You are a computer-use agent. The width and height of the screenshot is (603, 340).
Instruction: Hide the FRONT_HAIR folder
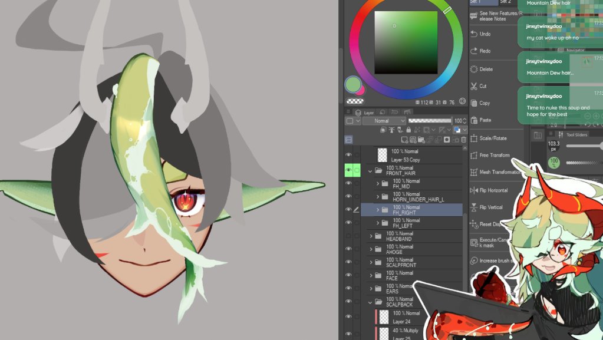pos(348,170)
